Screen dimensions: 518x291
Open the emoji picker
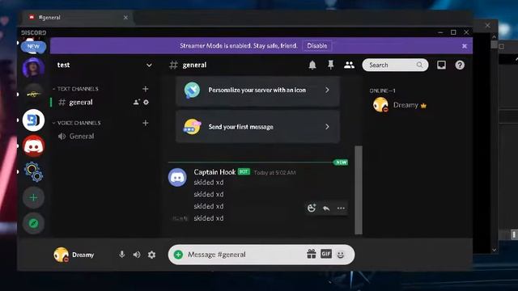tap(340, 255)
